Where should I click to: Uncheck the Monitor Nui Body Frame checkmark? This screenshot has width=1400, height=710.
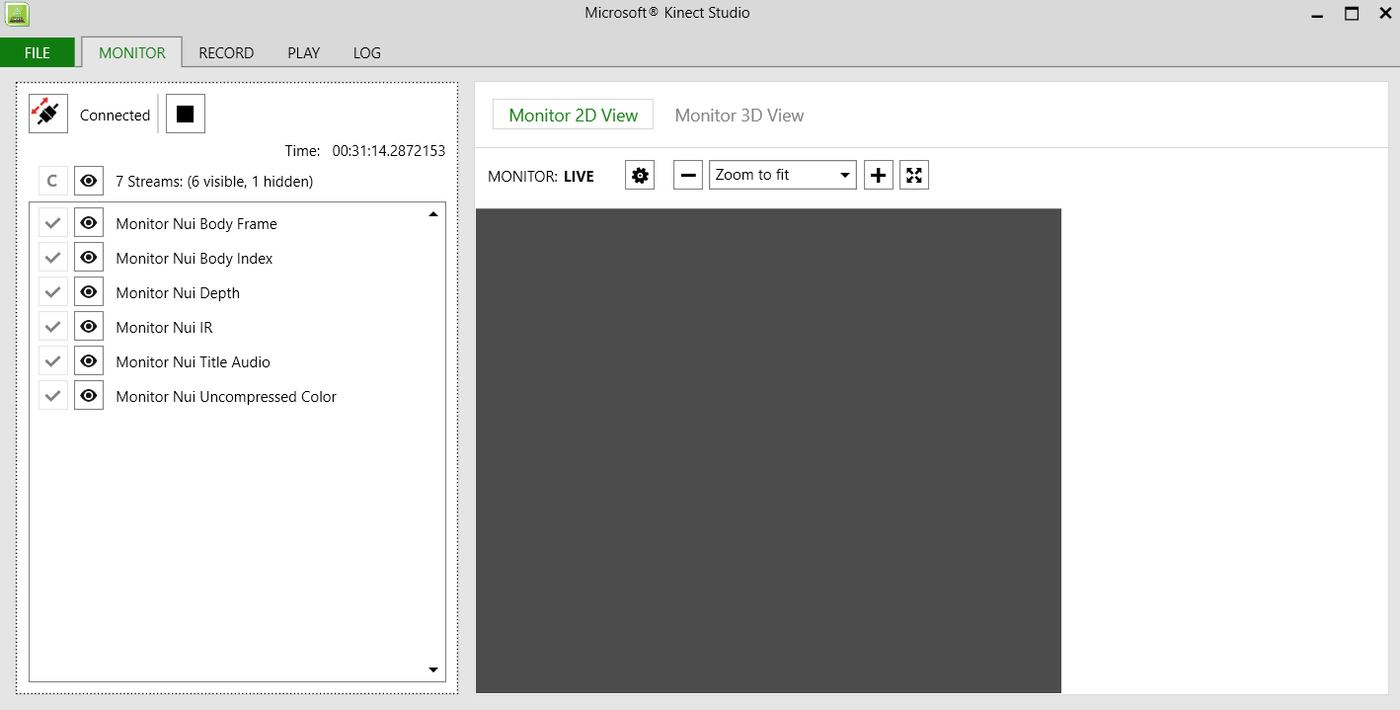pos(53,223)
